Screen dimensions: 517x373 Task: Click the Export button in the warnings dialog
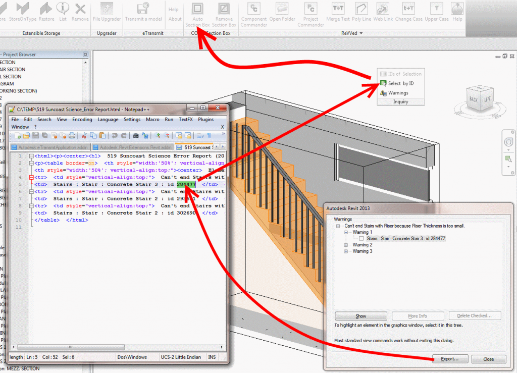(x=450, y=359)
